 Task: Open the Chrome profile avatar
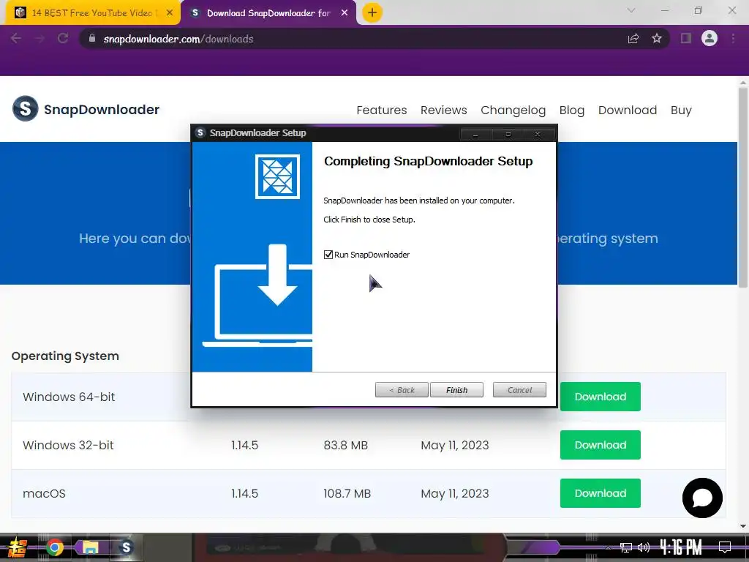(710, 38)
